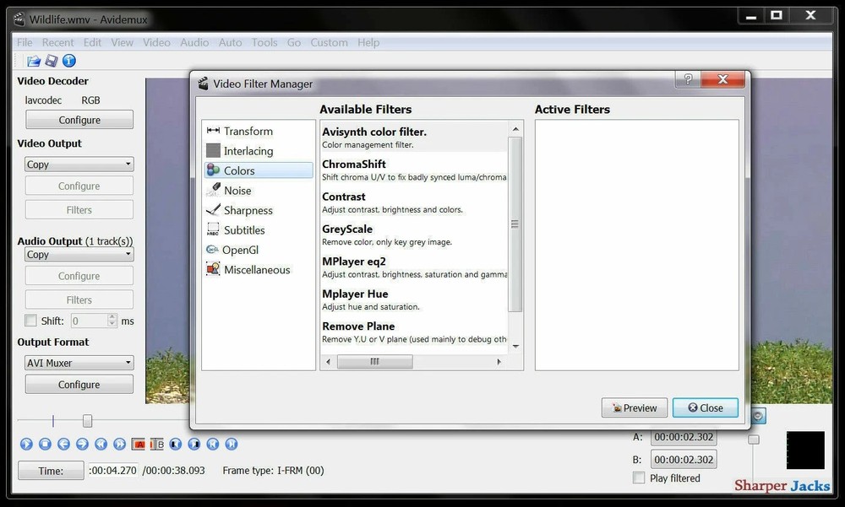845x507 pixels.
Task: Open a video file using the toolbar icon
Action: coord(32,61)
